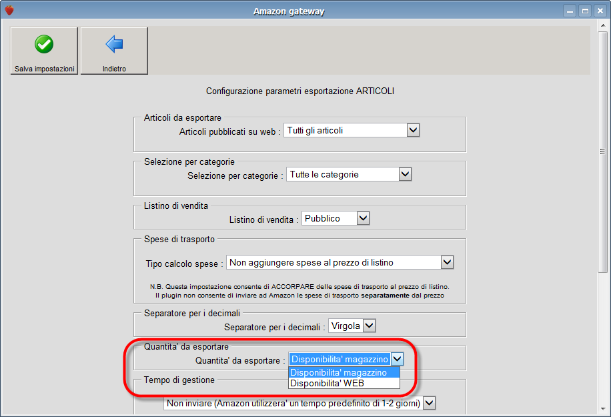The width and height of the screenshot is (611, 417).
Task: Open the Tempo di gestione dropdown arrow
Action: click(429, 403)
